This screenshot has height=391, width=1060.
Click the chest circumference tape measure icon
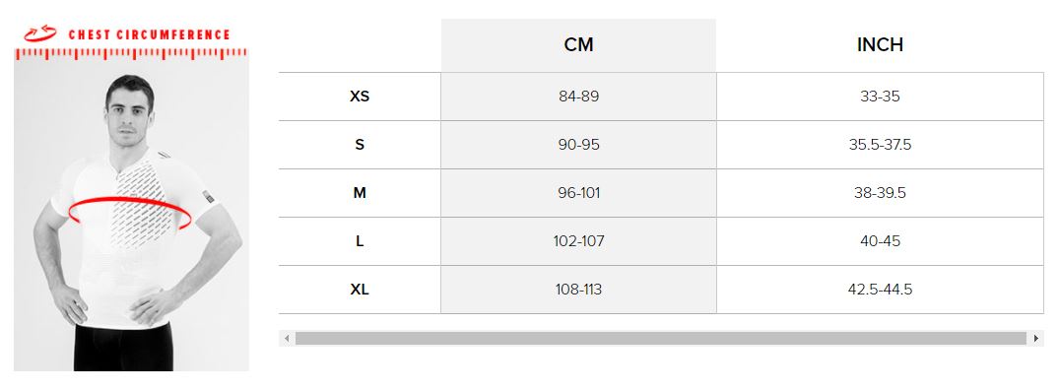pos(40,33)
